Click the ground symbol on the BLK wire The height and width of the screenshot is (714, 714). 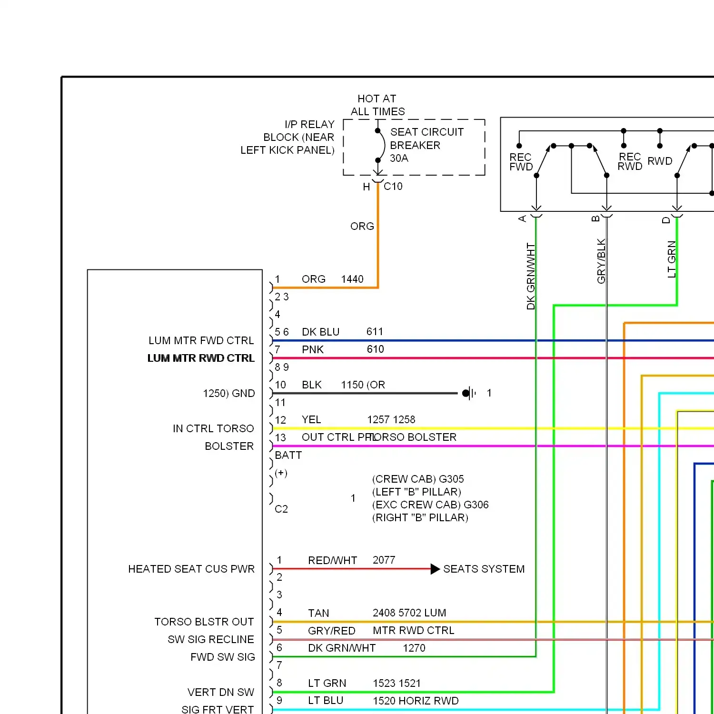(x=469, y=393)
